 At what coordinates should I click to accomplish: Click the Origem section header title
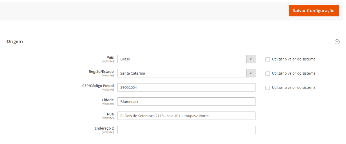15,42
